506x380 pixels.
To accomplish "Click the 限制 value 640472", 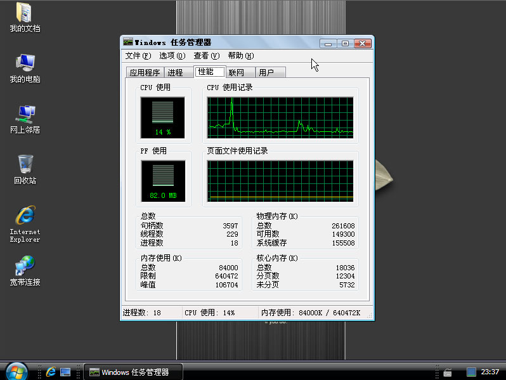I will (226, 276).
